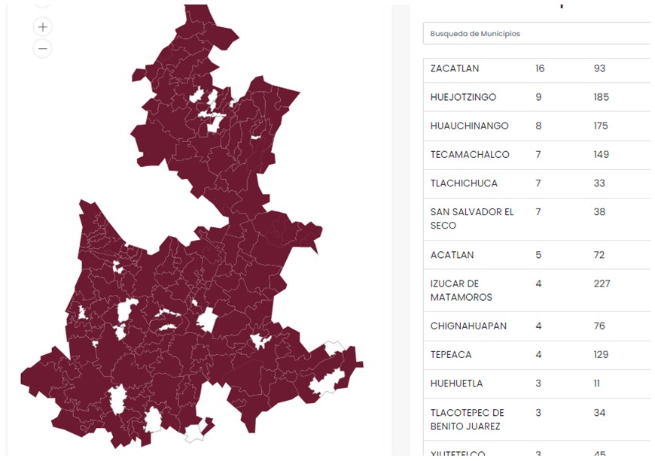
Task: Click the value 175 in the Huauchinango row
Action: [601, 126]
